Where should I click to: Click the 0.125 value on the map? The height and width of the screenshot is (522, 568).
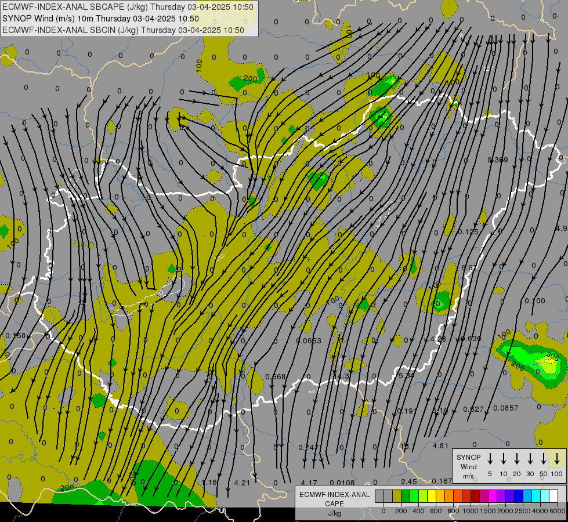coord(468,231)
